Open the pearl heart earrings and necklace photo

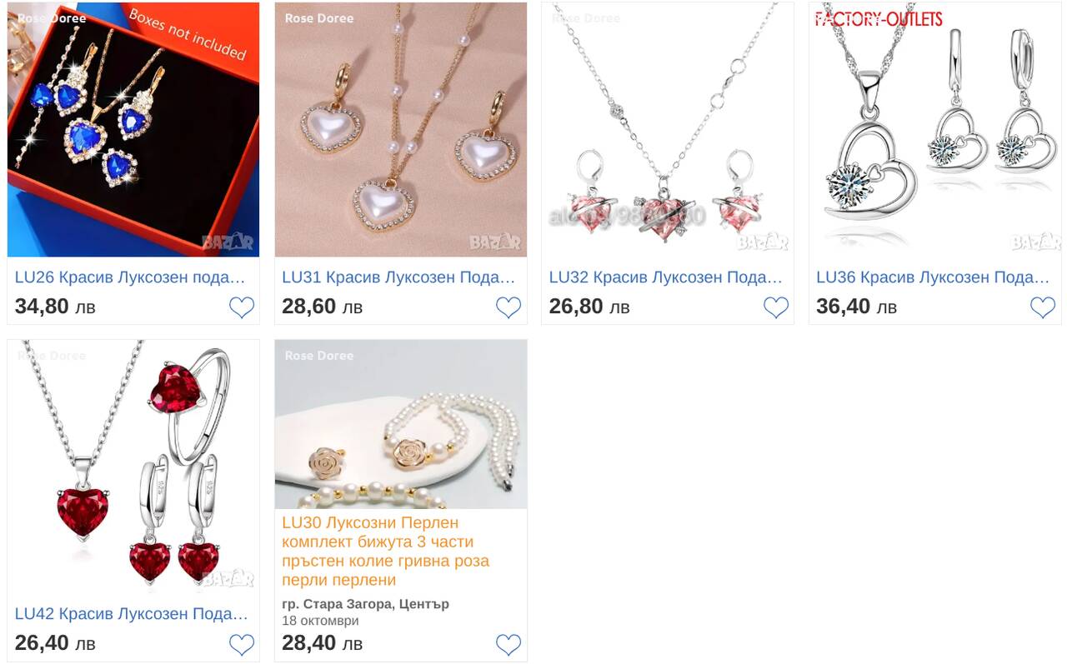pos(401,129)
